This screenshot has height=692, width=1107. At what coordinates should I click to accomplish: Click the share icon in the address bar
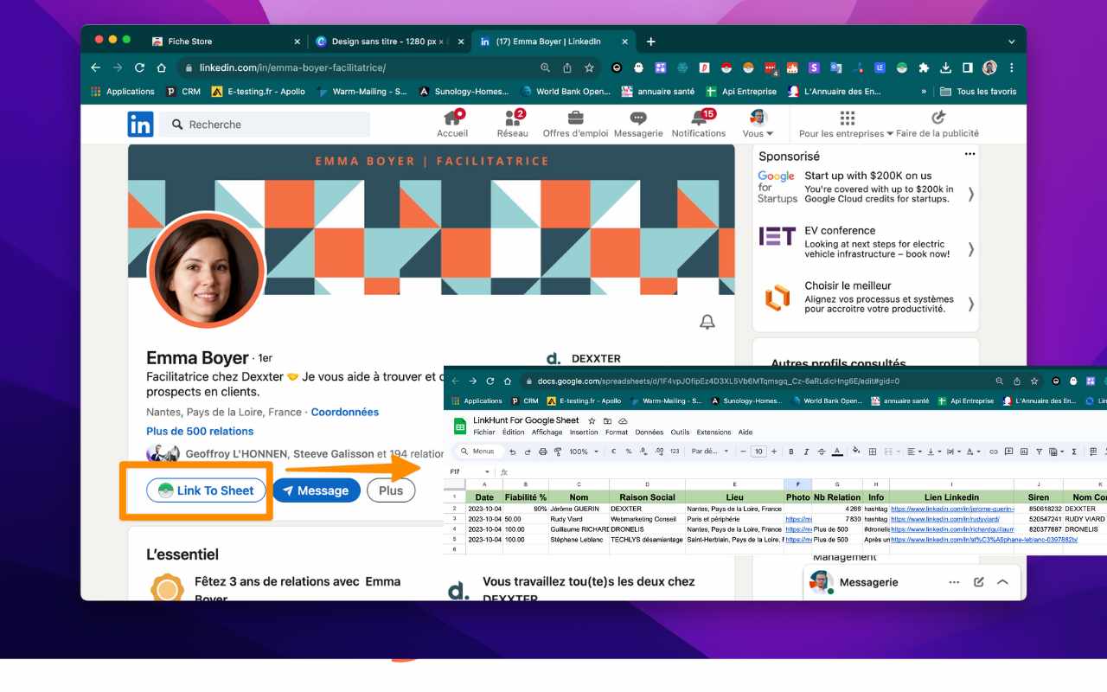pos(567,67)
